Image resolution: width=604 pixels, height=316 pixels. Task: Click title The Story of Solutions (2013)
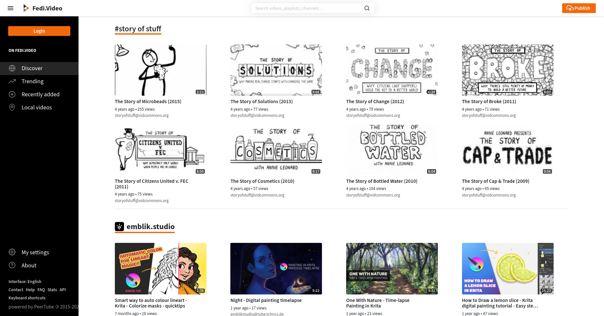point(261,102)
